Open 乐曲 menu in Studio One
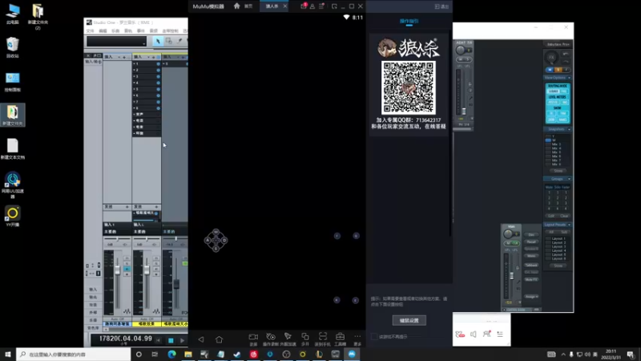This screenshot has width=641, height=361. click(115, 31)
